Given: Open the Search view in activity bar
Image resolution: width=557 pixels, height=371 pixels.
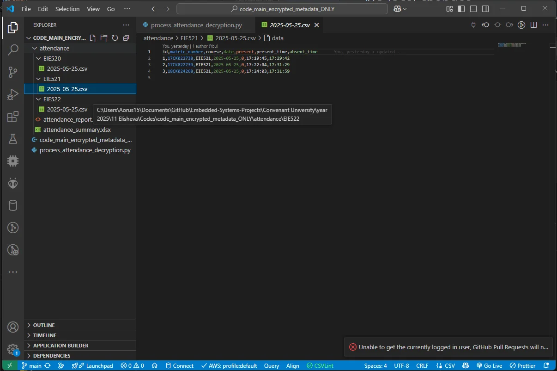Looking at the screenshot, I should click(x=13, y=50).
